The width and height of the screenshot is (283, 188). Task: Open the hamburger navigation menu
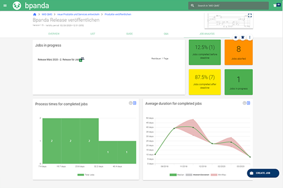pyautogui.click(x=5, y=6)
